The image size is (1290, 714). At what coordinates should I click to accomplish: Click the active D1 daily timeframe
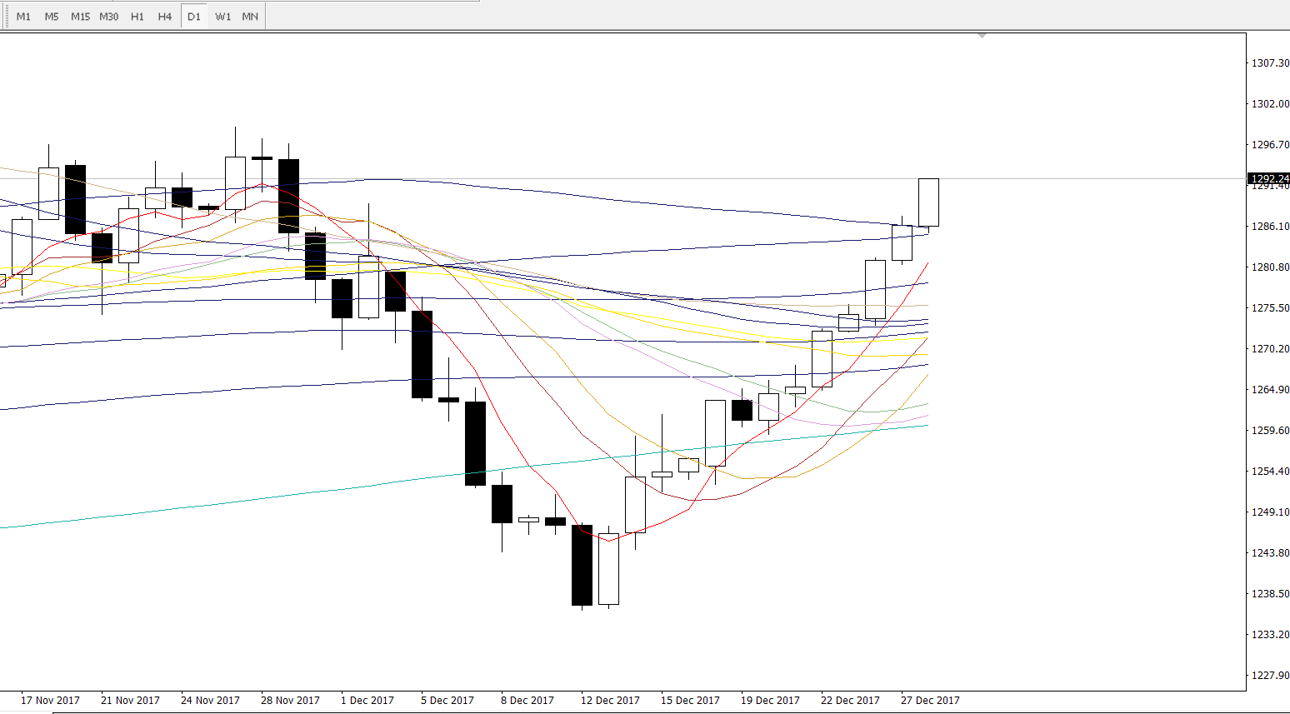194,17
